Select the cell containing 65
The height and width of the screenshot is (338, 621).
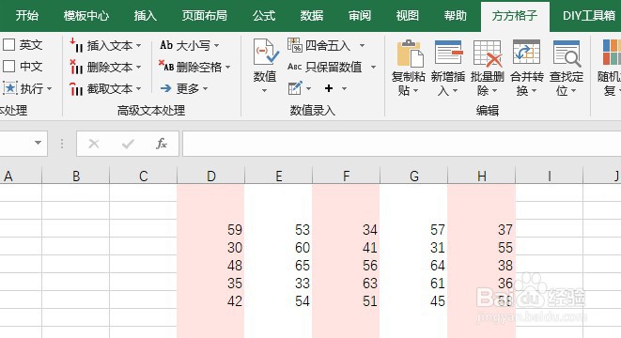(278, 265)
